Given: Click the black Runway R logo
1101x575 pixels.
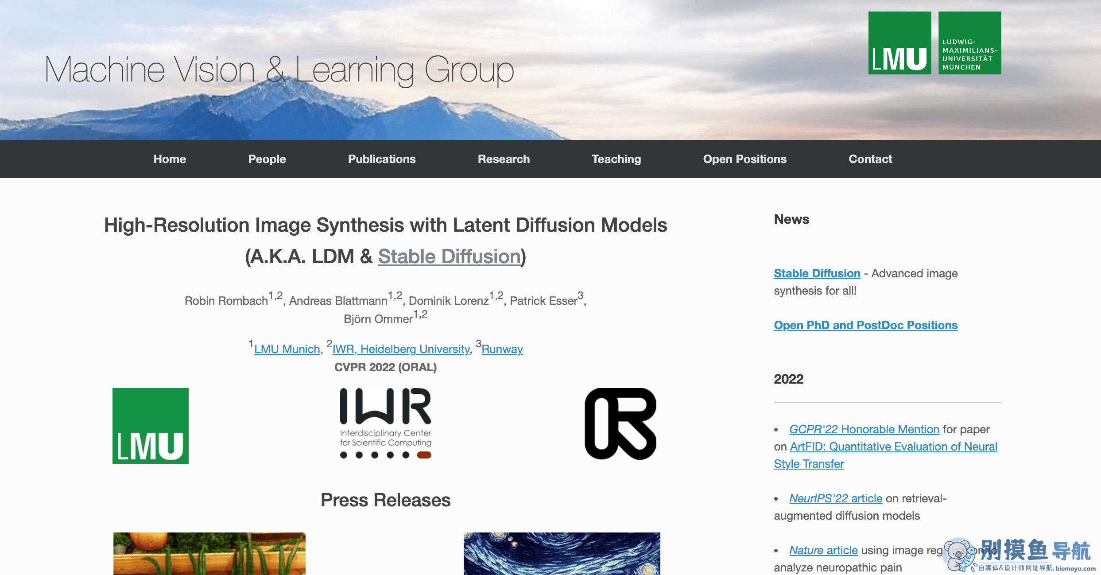Looking at the screenshot, I should (620, 424).
